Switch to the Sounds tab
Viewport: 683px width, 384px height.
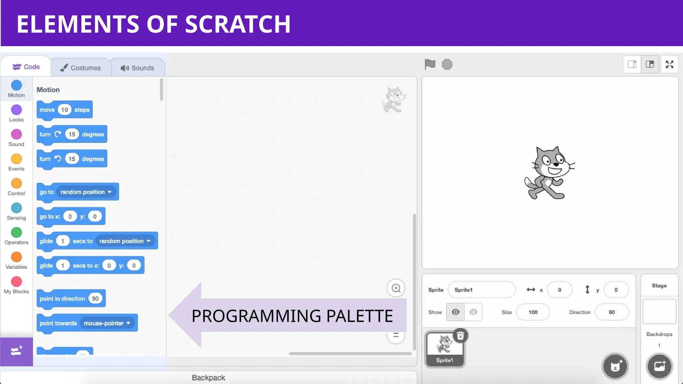tap(137, 68)
